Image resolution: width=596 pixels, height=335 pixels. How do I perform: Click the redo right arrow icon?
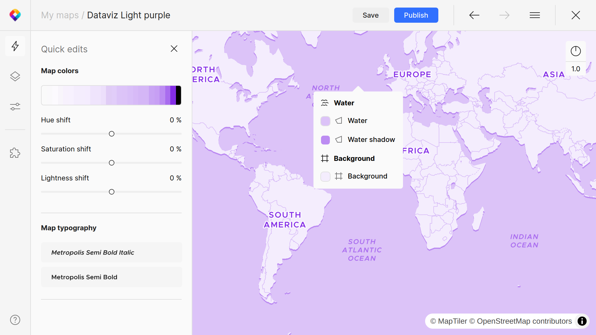(504, 15)
